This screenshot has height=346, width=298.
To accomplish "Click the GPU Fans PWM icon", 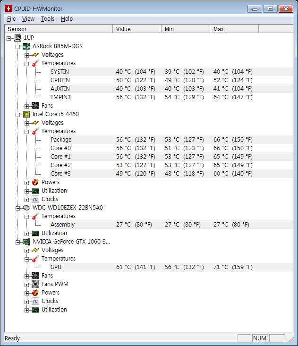I will pyautogui.click(x=35, y=284).
